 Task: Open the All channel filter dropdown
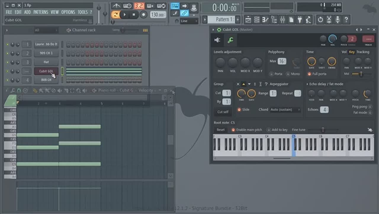(x=46, y=30)
